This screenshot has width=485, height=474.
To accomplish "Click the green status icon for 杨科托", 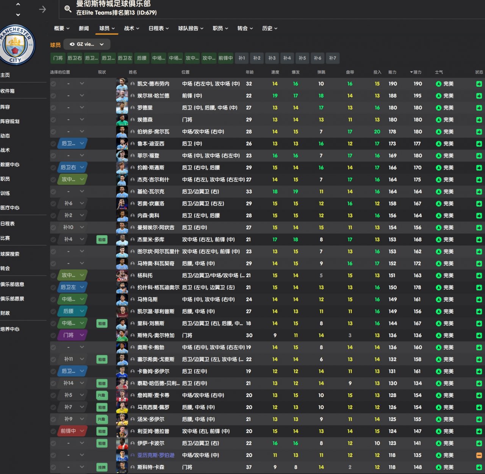I will pos(479,276).
